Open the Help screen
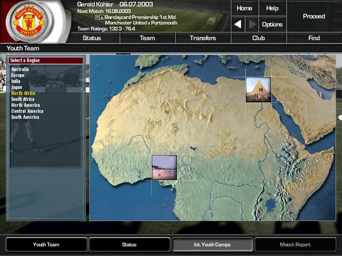 coord(272,8)
